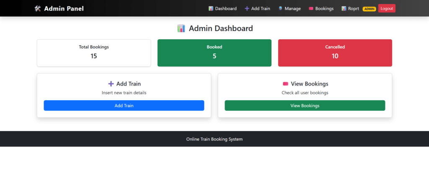The height and width of the screenshot is (194, 429).
Task: Open the Add Train nav link
Action: [x=257, y=8]
